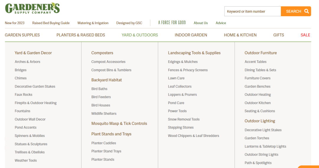Click the keyword or item number field

(x=253, y=11)
